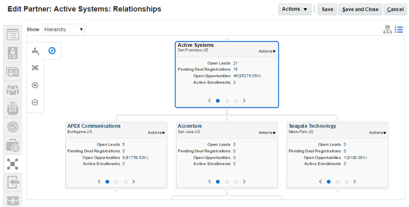The image size is (409, 207).
Task: Click the Save button
Action: click(327, 9)
